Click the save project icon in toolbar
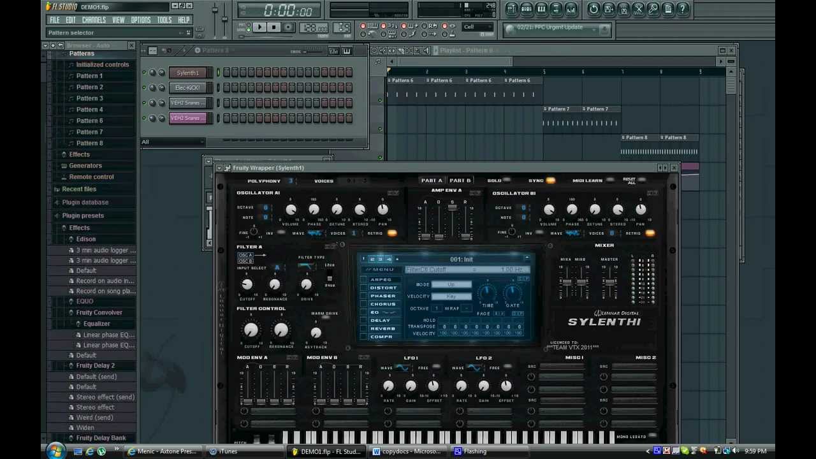Viewport: 816px width, 459px height. click(x=609, y=9)
